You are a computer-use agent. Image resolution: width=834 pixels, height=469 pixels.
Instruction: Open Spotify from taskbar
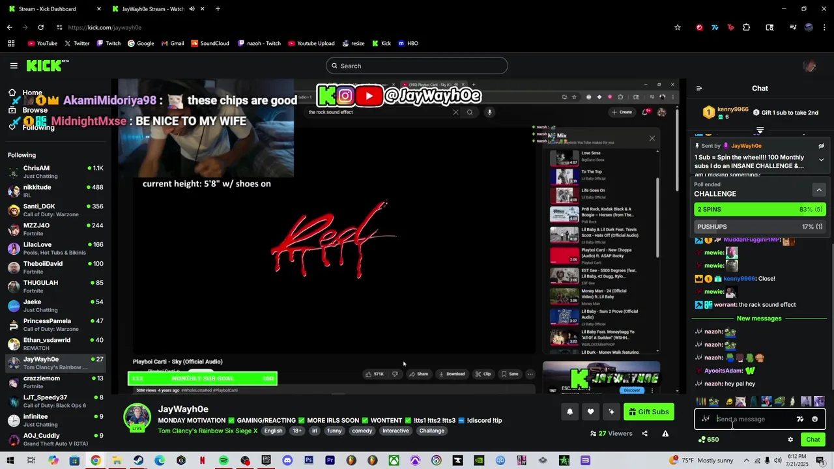click(223, 461)
